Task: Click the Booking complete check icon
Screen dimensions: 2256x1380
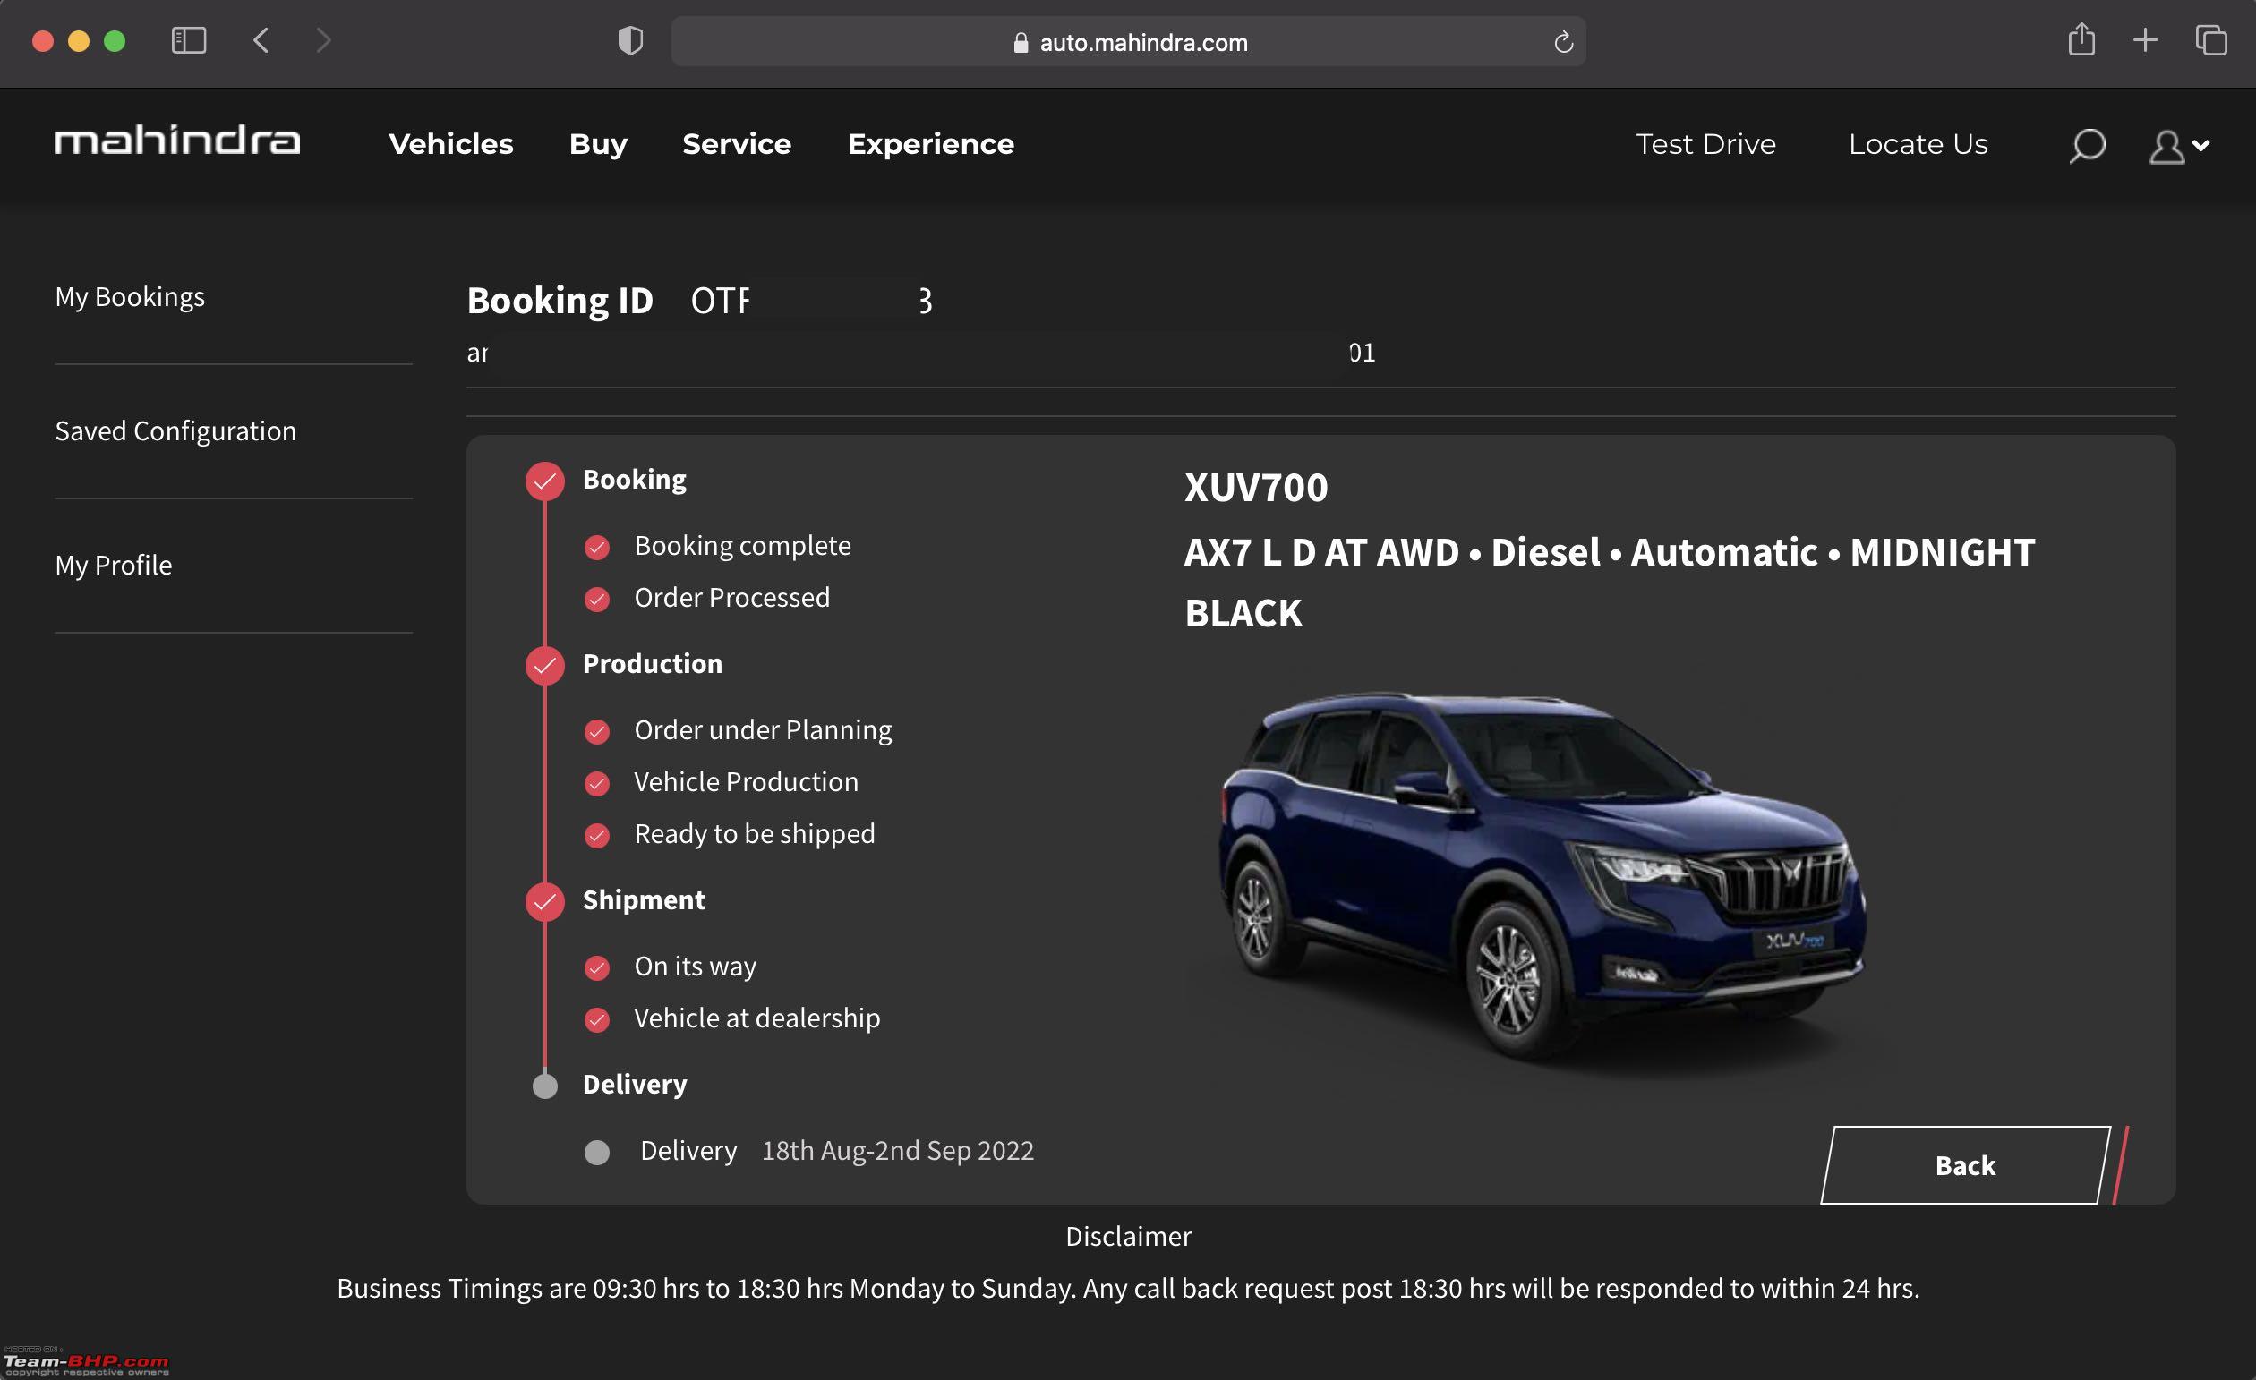Action: pyautogui.click(x=597, y=547)
